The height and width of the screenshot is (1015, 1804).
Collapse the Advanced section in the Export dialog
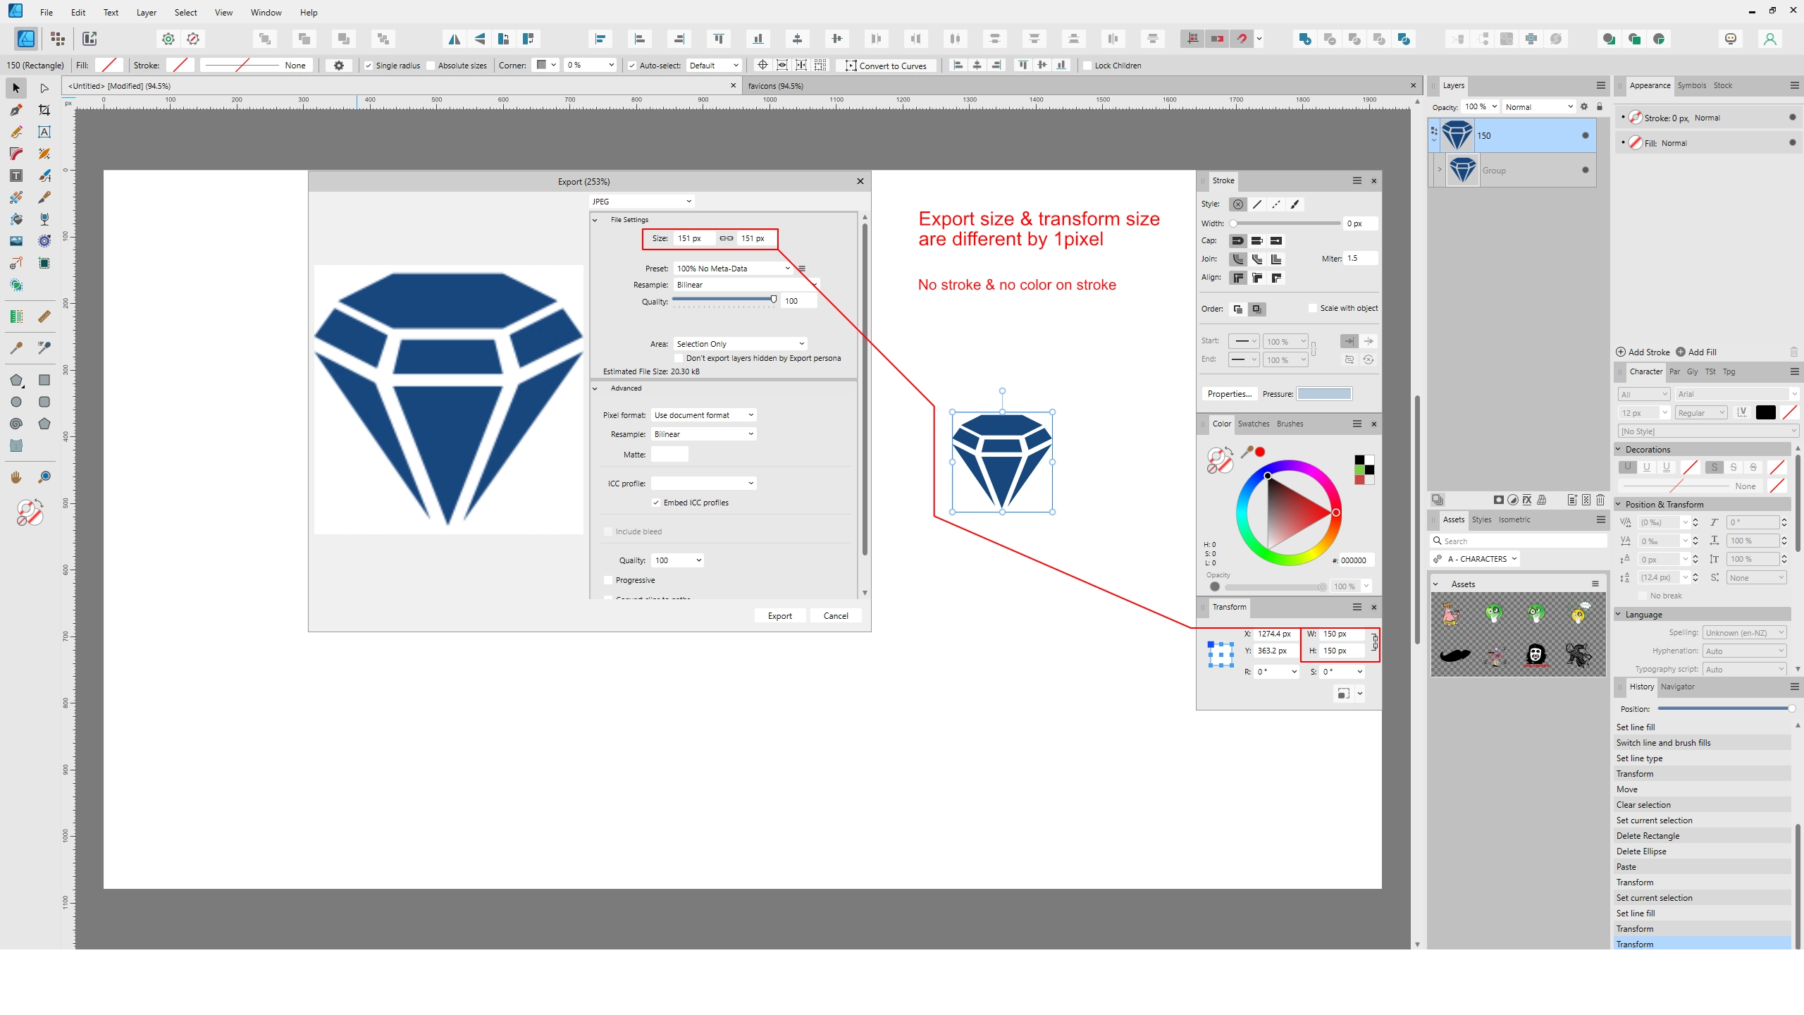(x=595, y=388)
